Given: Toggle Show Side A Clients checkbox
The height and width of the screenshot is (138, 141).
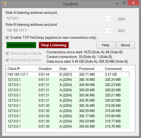Looking at the screenshot, I should click(x=7, y=53).
